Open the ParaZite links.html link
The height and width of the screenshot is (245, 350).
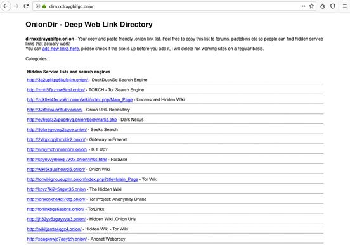pyautogui.click(x=67, y=160)
